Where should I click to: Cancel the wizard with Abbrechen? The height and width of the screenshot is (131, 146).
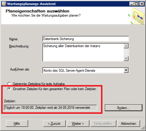click(x=129, y=124)
